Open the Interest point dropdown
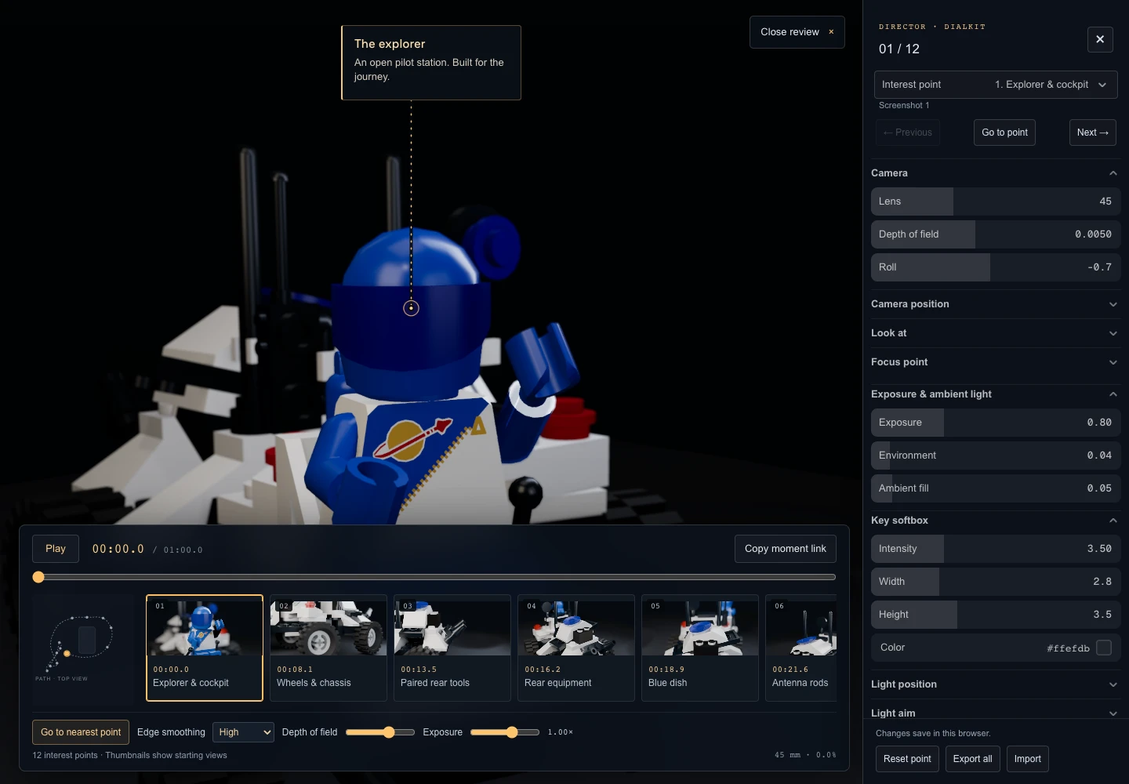Viewport: 1129px width, 784px height. (996, 85)
